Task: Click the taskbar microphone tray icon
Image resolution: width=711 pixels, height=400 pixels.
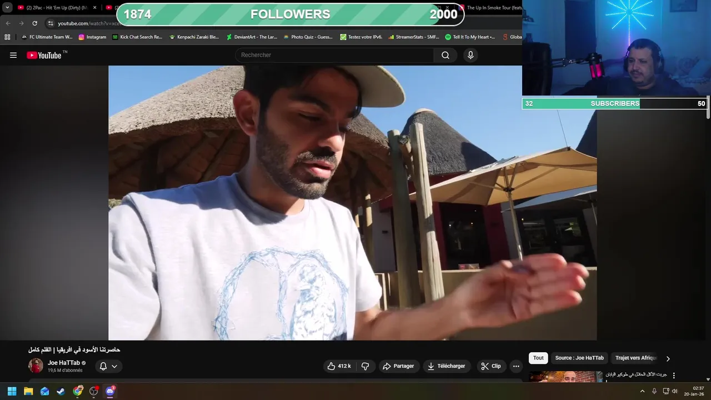Action: [x=654, y=391]
